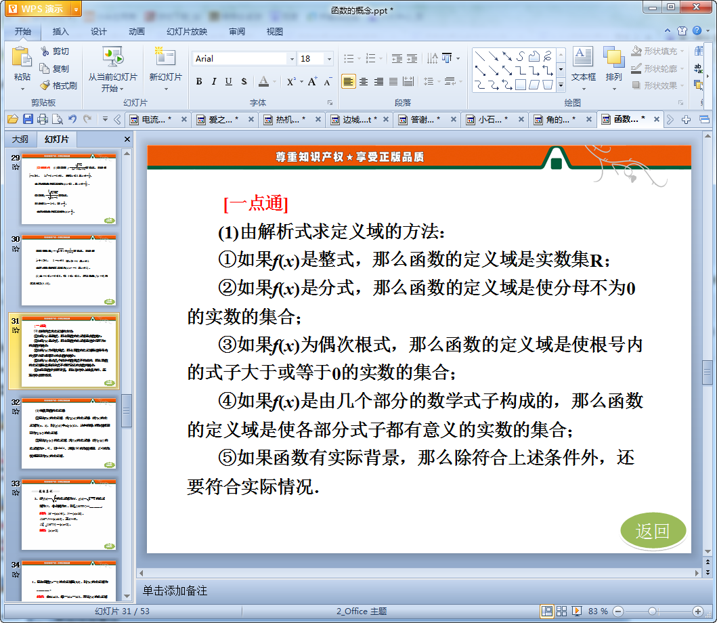The width and height of the screenshot is (717, 623).
Task: Toggle distributed text alignment
Action: 408,81
